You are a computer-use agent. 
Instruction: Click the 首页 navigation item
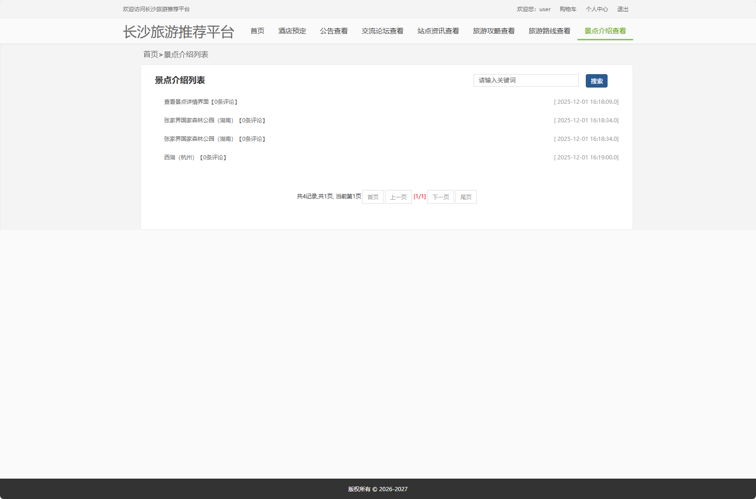click(257, 31)
